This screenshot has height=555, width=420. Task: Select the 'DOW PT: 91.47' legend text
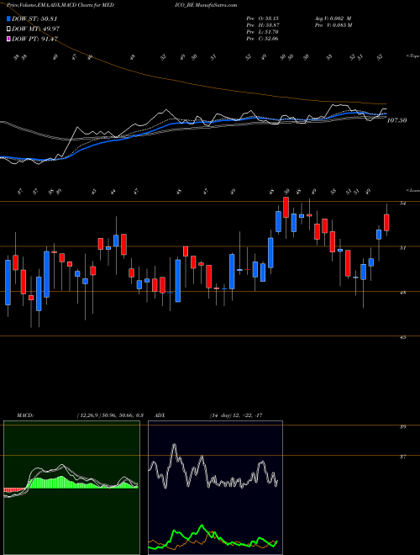point(35,39)
